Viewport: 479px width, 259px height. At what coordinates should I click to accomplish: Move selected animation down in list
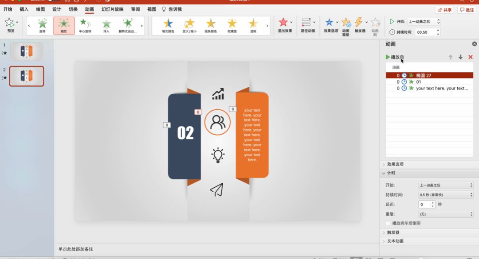pos(460,57)
